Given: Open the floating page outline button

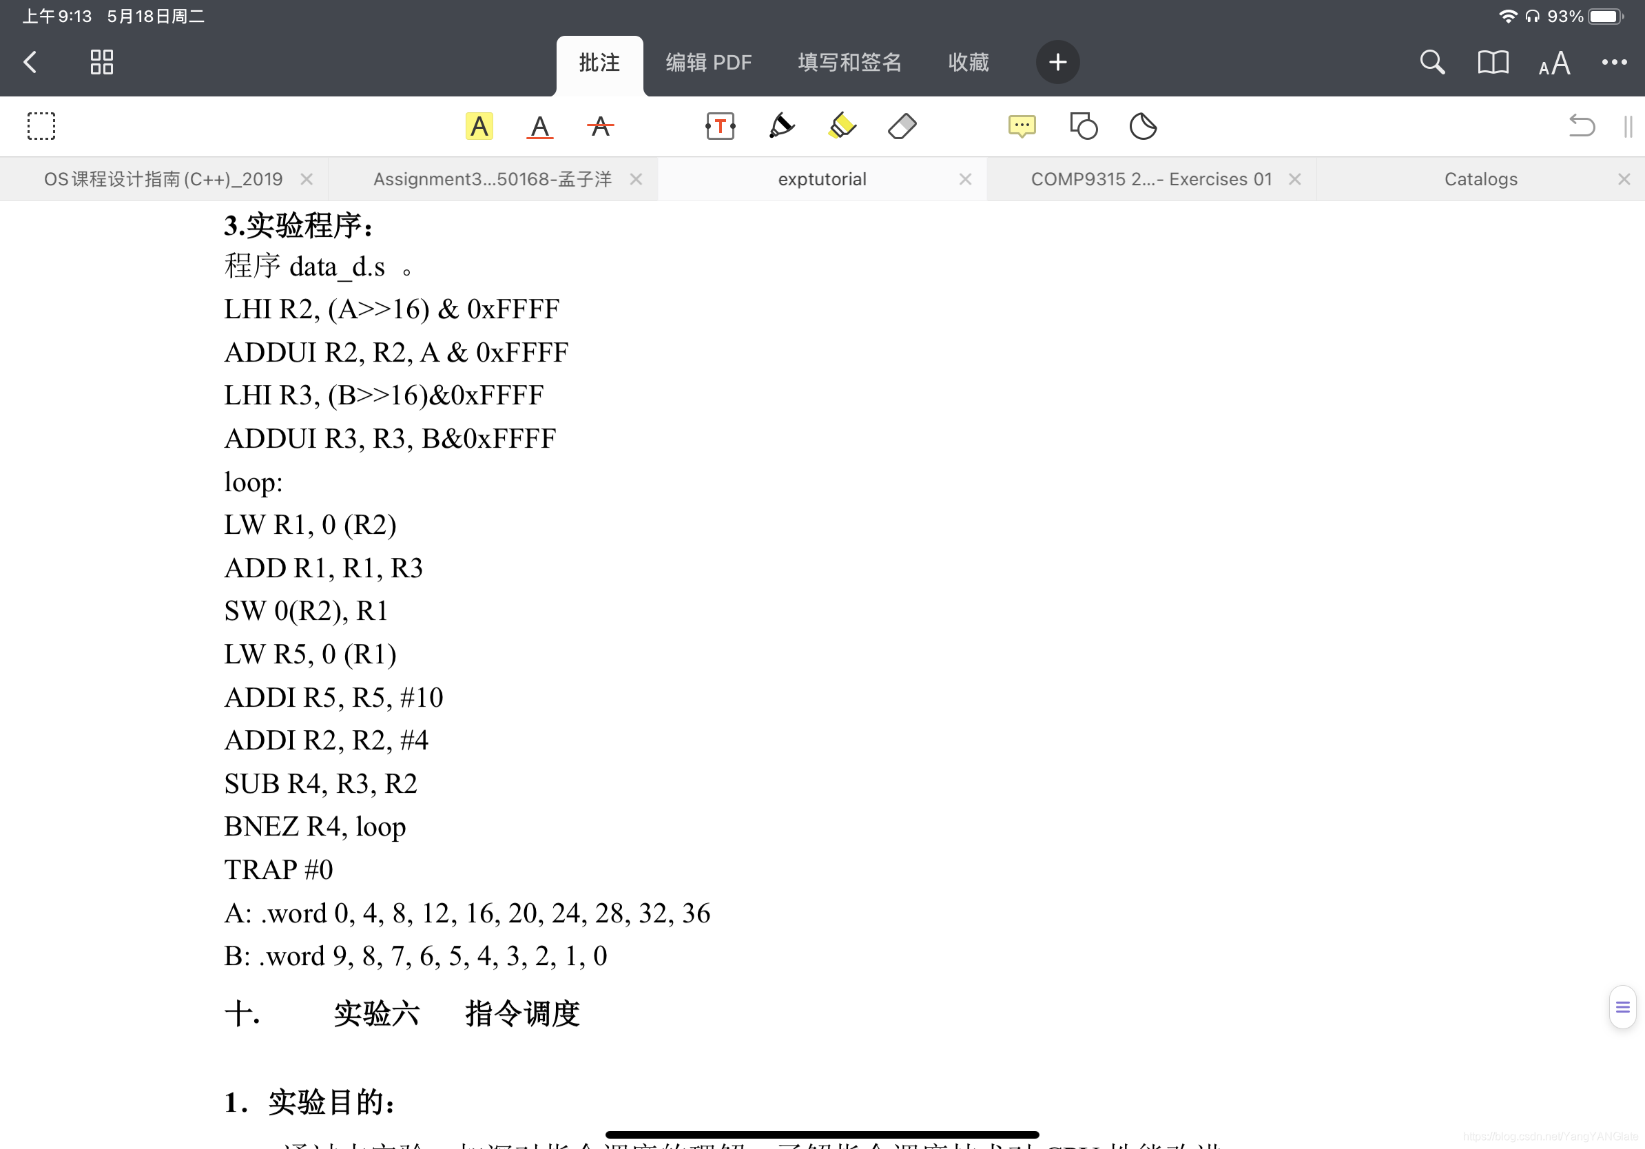Looking at the screenshot, I should (1623, 1007).
